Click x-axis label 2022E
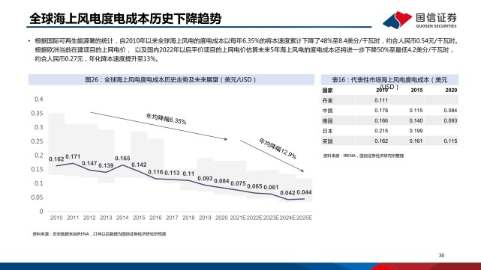This screenshot has height=270, width=481. 254,218
